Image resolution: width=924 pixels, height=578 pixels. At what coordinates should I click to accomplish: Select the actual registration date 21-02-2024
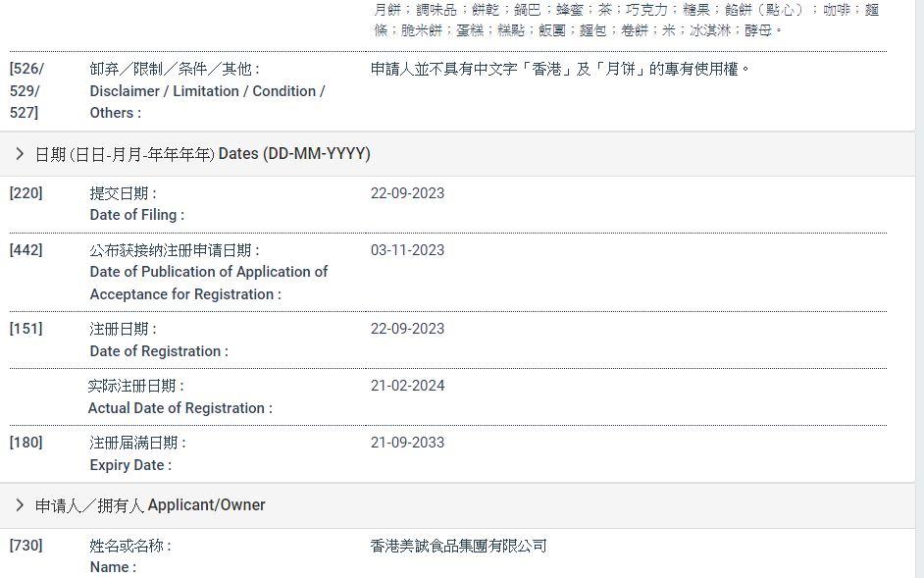click(x=407, y=386)
